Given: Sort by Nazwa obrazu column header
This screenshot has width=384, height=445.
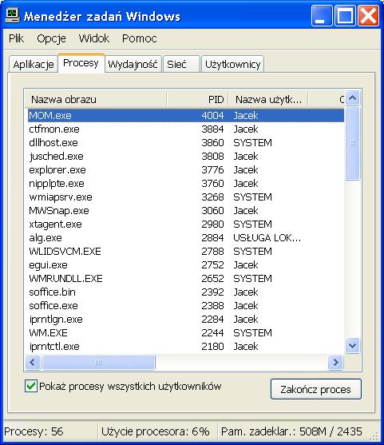Looking at the screenshot, I should click(96, 99).
